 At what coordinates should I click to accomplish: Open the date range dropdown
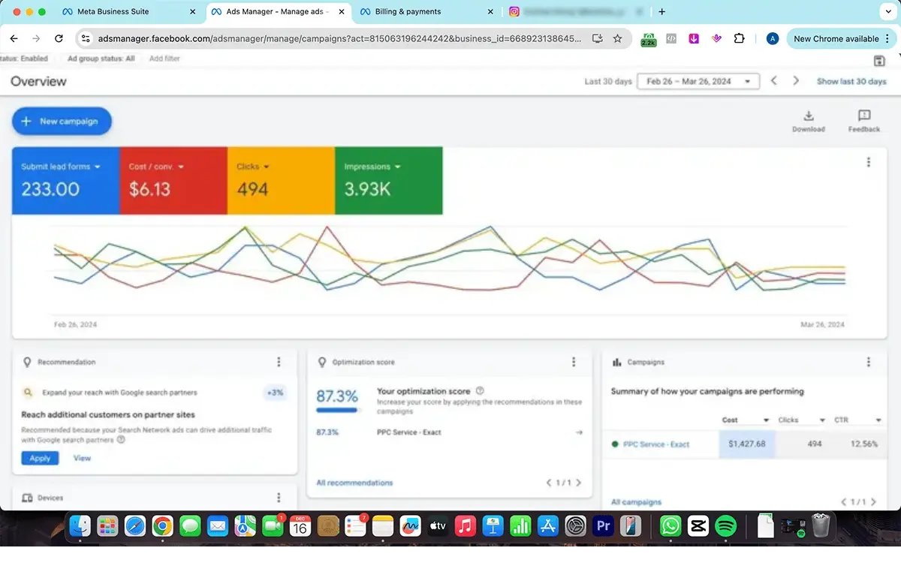[698, 81]
